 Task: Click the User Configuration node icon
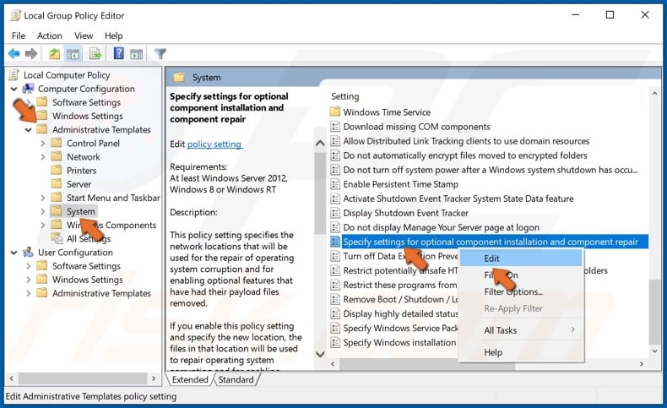click(x=28, y=252)
